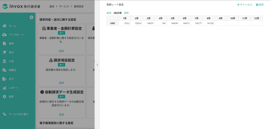Select the 出力 export icon
Screen dimensions: 271x129
tap(4, 79)
